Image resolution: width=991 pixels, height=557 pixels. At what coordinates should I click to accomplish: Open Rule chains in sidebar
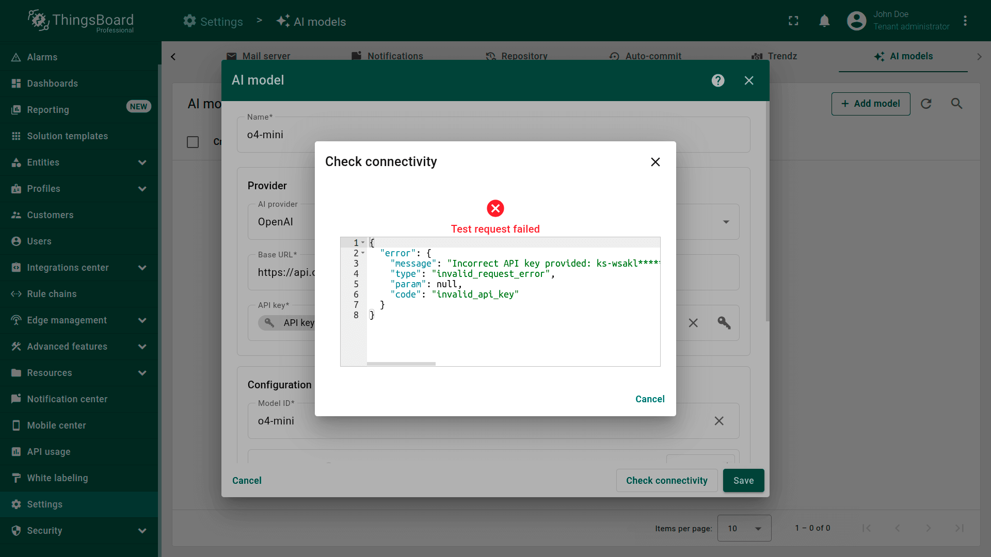tap(52, 294)
